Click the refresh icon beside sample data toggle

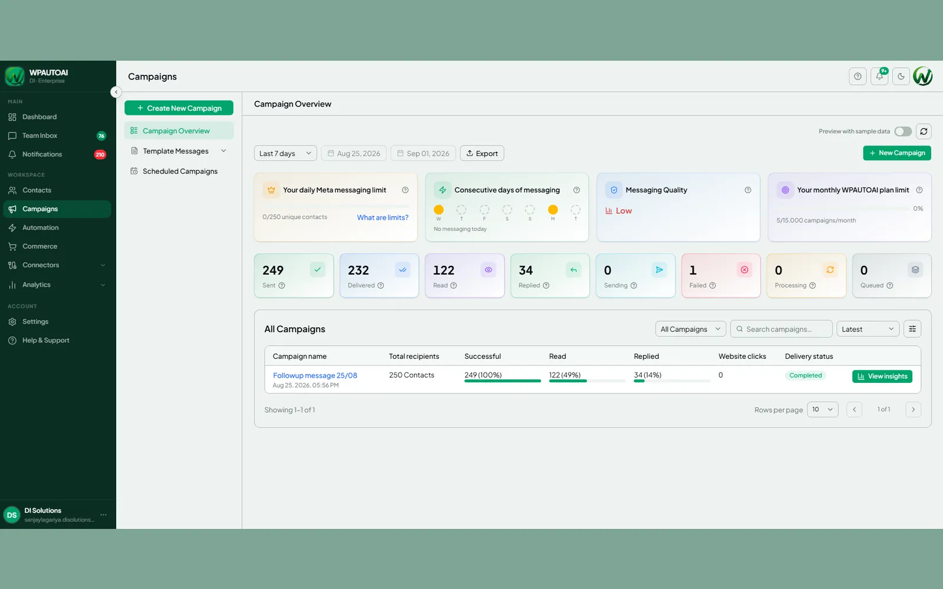[x=924, y=131]
